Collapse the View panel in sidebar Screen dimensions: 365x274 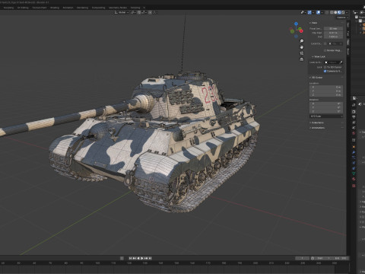click(x=313, y=23)
